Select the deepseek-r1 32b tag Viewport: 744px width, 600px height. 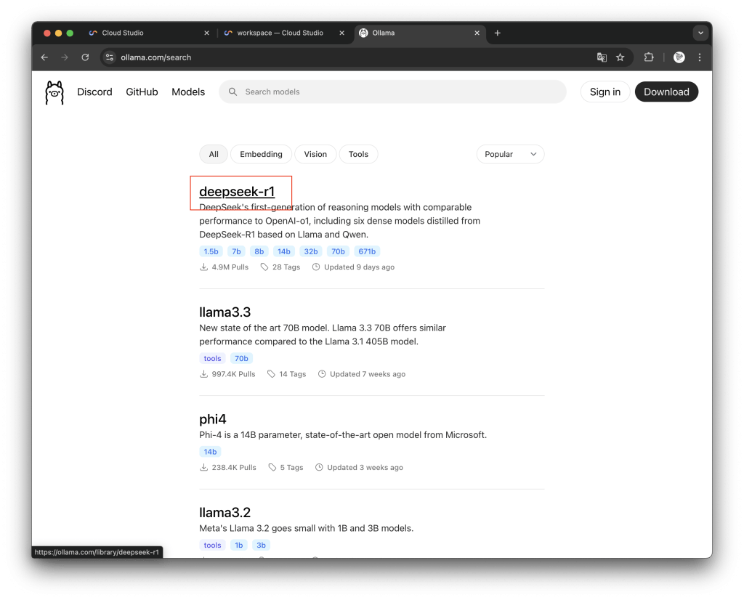(x=311, y=251)
